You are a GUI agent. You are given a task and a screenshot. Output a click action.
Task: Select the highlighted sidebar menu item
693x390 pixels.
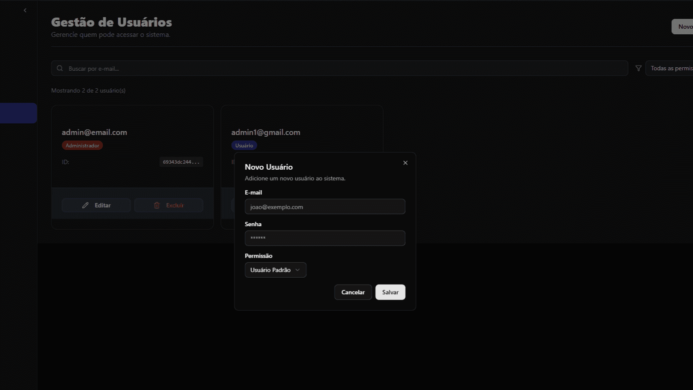[x=18, y=113]
